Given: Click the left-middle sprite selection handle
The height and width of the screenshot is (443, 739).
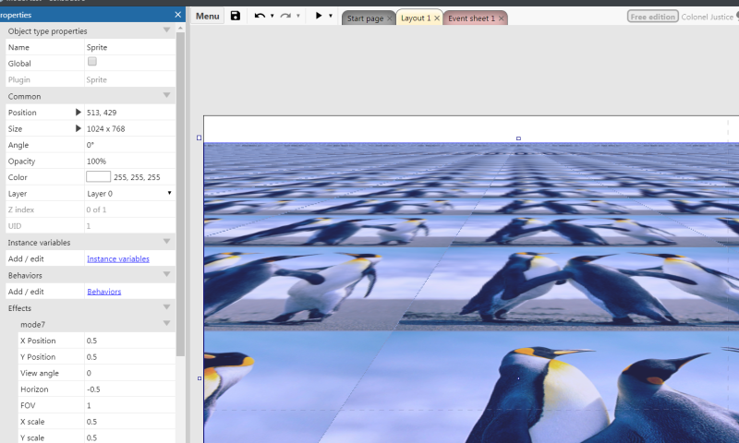Looking at the screenshot, I should [x=200, y=378].
